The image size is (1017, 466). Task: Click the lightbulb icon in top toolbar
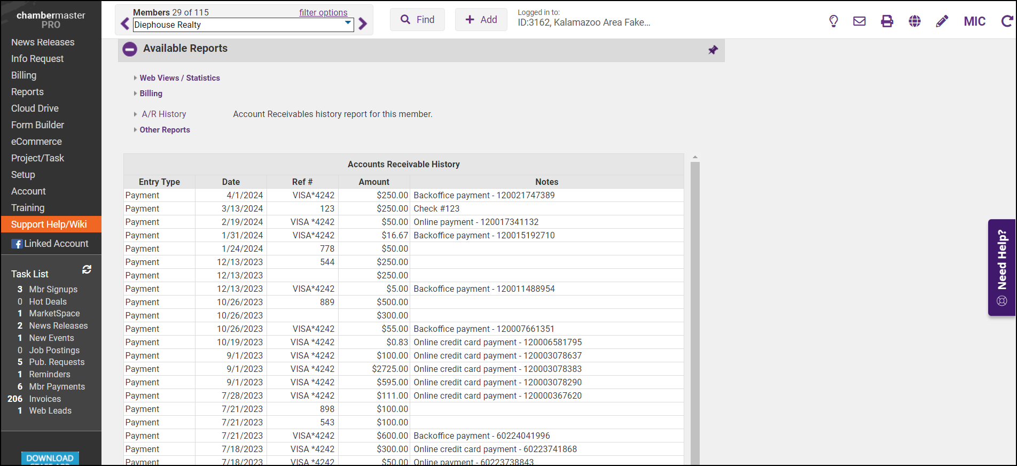[833, 21]
